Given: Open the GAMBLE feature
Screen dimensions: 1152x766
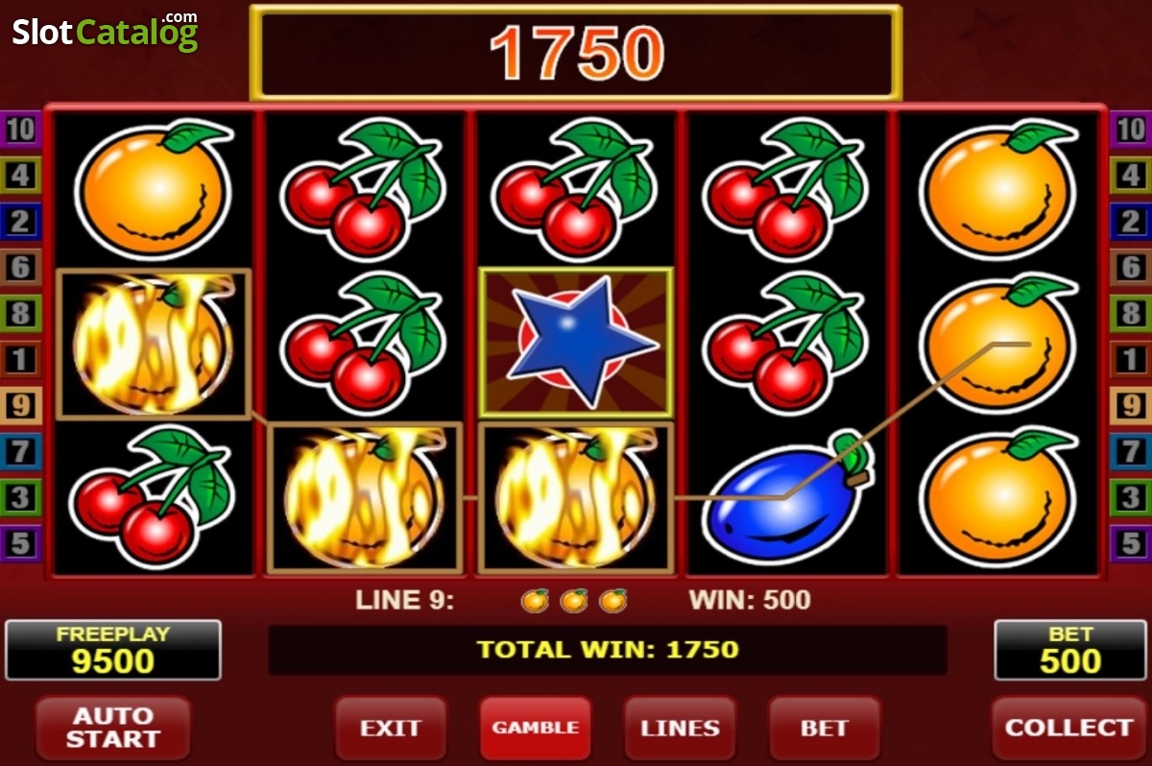Looking at the screenshot, I should tap(536, 728).
